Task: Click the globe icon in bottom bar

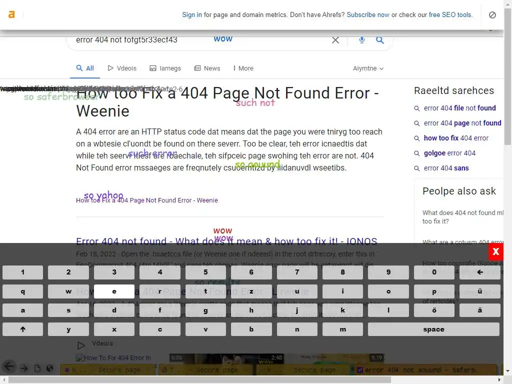Action: click(x=49, y=368)
